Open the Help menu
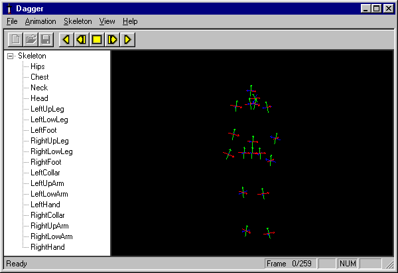 [130, 21]
